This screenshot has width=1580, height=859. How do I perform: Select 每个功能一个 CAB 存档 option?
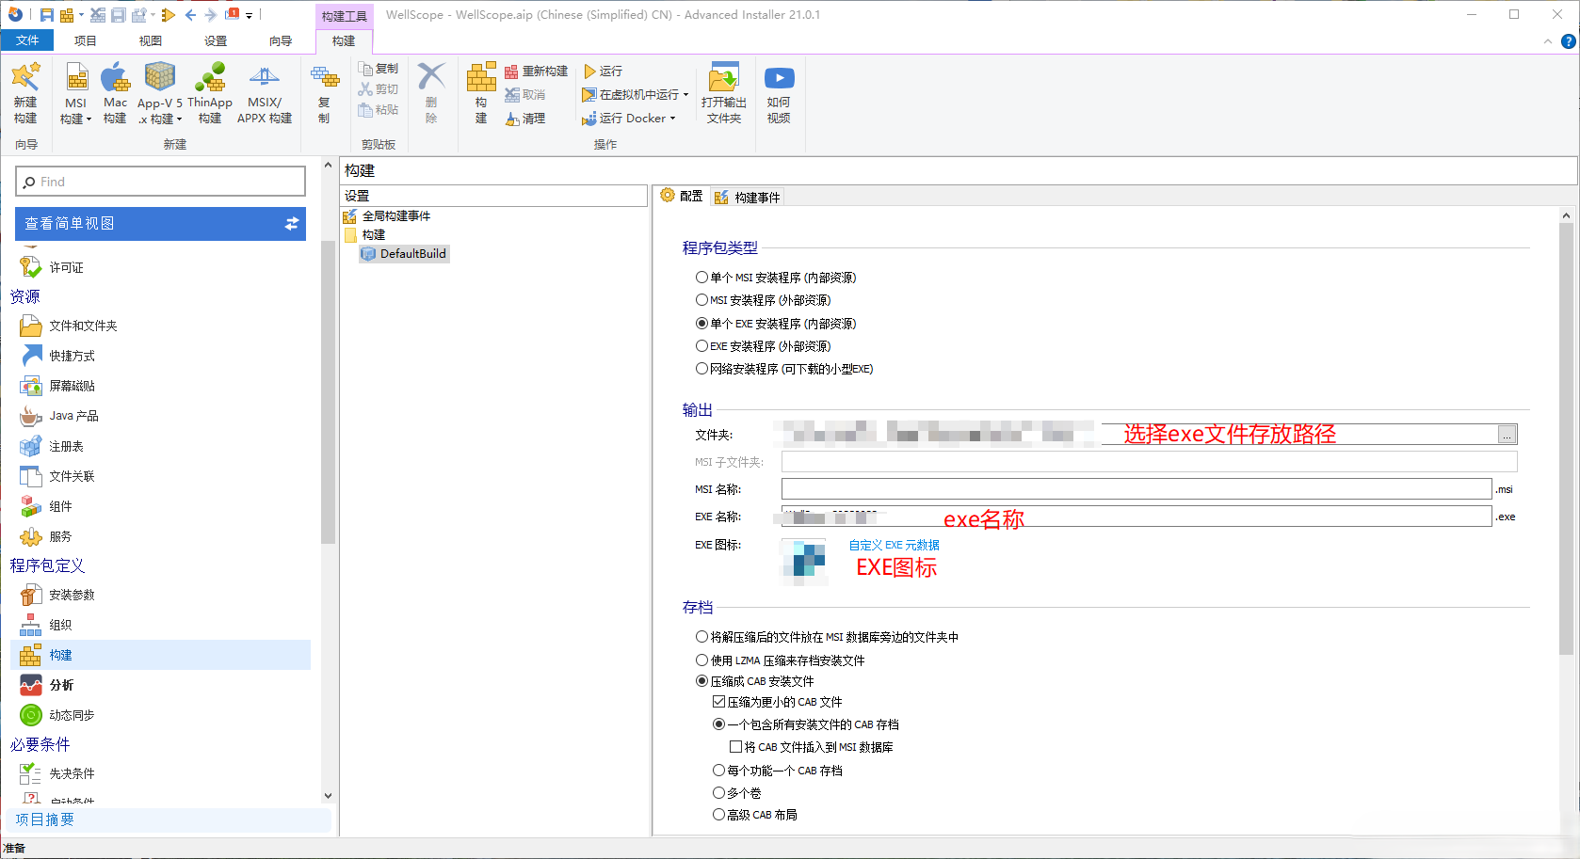[718, 771]
